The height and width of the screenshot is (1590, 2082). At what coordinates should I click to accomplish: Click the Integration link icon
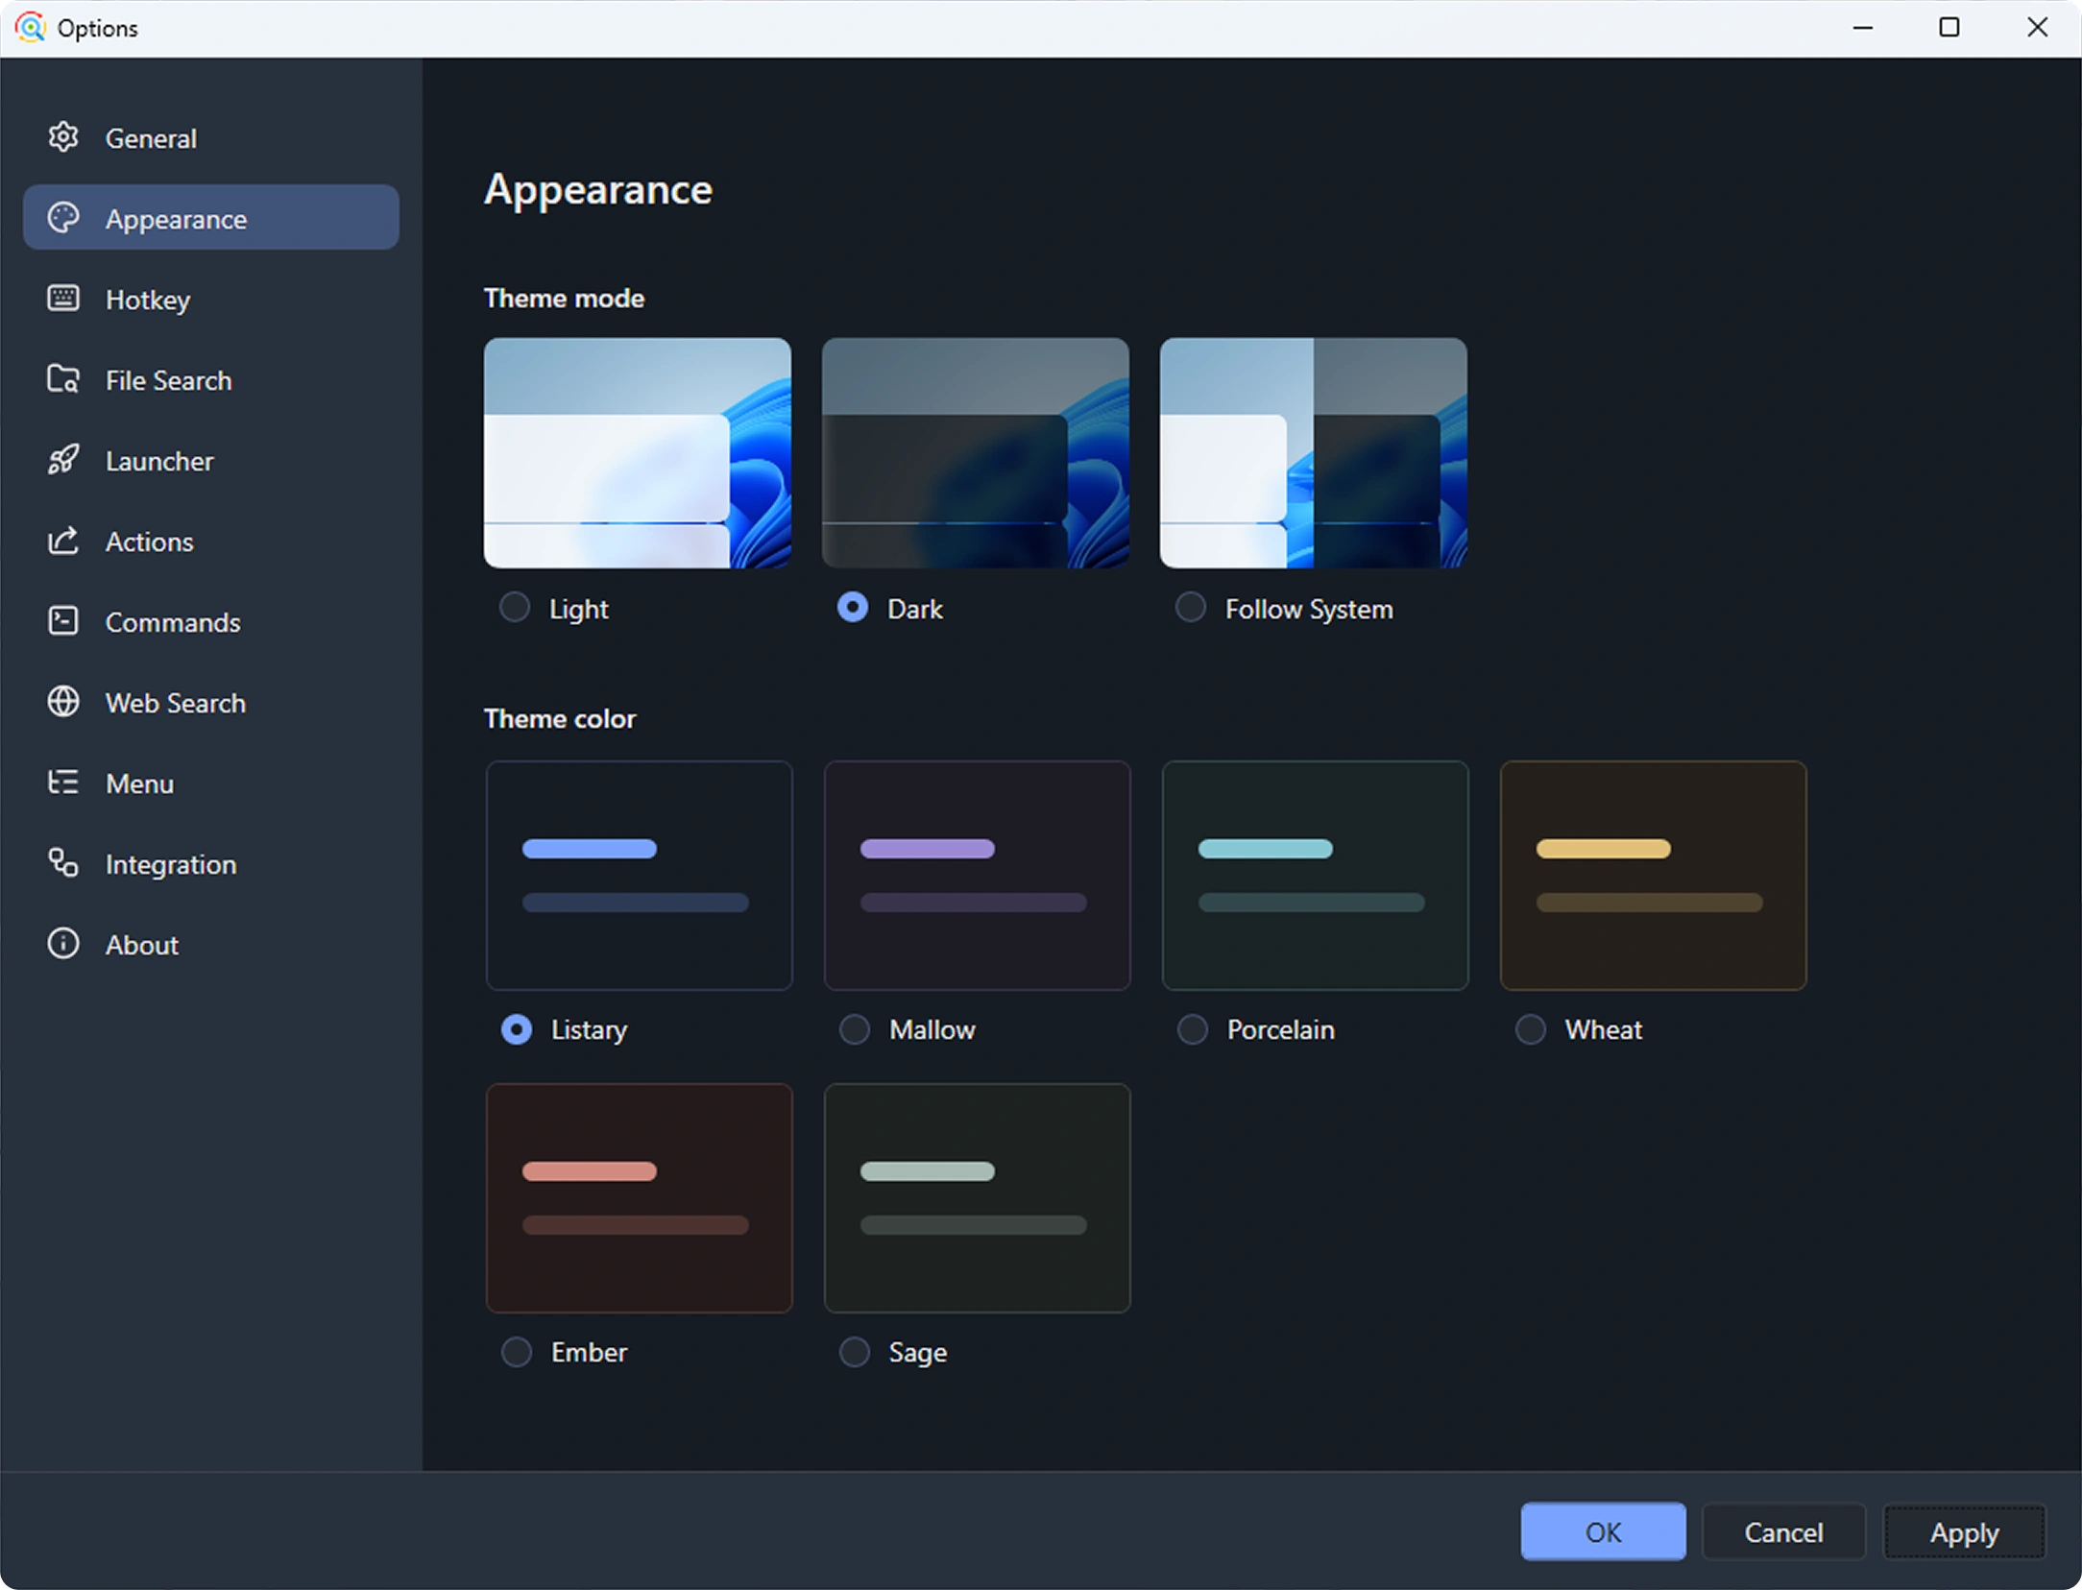pyautogui.click(x=63, y=863)
